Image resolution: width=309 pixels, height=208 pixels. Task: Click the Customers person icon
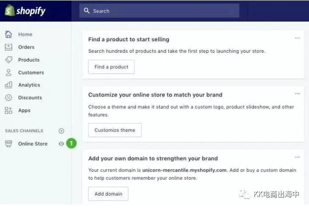point(8,73)
